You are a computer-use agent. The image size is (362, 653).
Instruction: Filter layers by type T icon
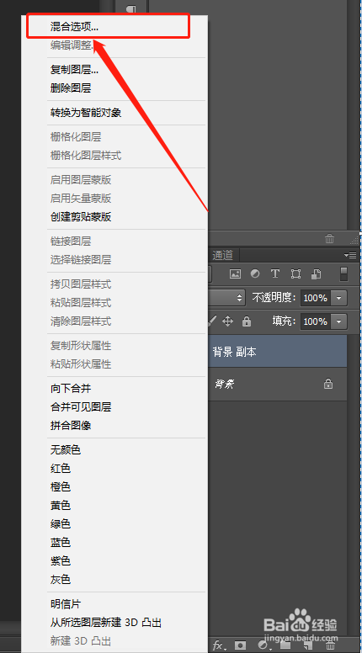[x=275, y=273]
